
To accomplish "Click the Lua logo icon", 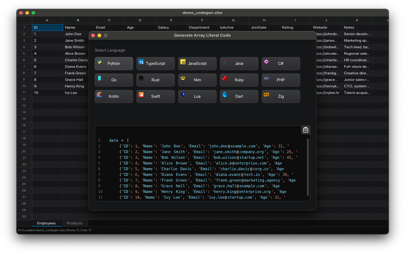I will tap(183, 95).
